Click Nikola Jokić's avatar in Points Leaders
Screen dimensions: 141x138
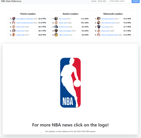(14, 27)
